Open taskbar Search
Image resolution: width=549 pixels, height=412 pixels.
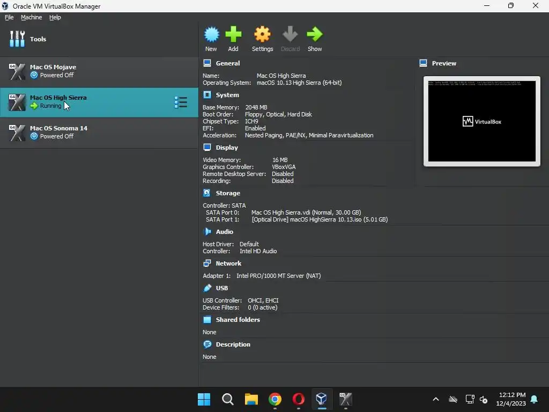tap(227, 399)
